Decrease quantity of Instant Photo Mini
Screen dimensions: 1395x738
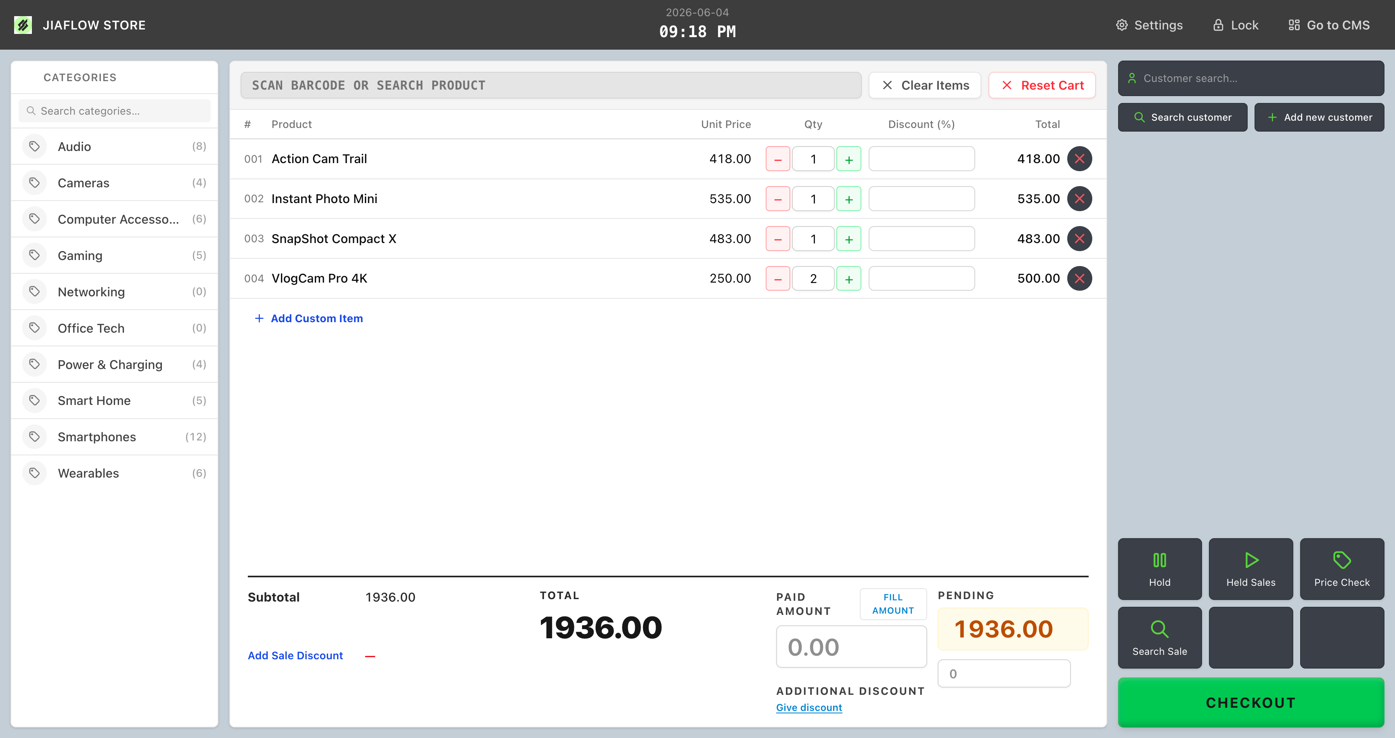pyautogui.click(x=778, y=199)
